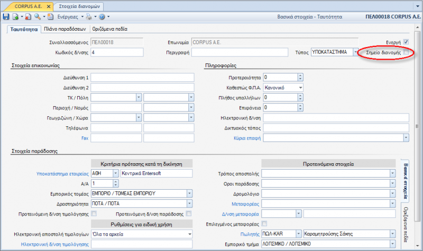This screenshot has width=423, height=251.
Task: Click the New record document icon
Action: pyautogui.click(x=15, y=17)
